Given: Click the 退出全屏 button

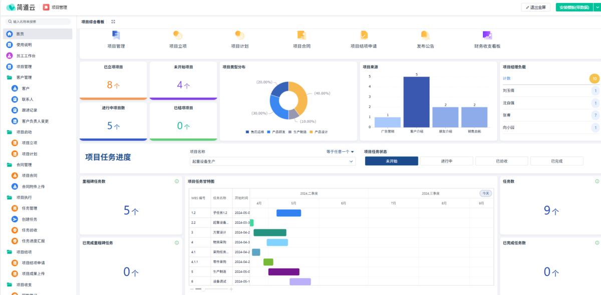Looking at the screenshot, I should pyautogui.click(x=536, y=8).
